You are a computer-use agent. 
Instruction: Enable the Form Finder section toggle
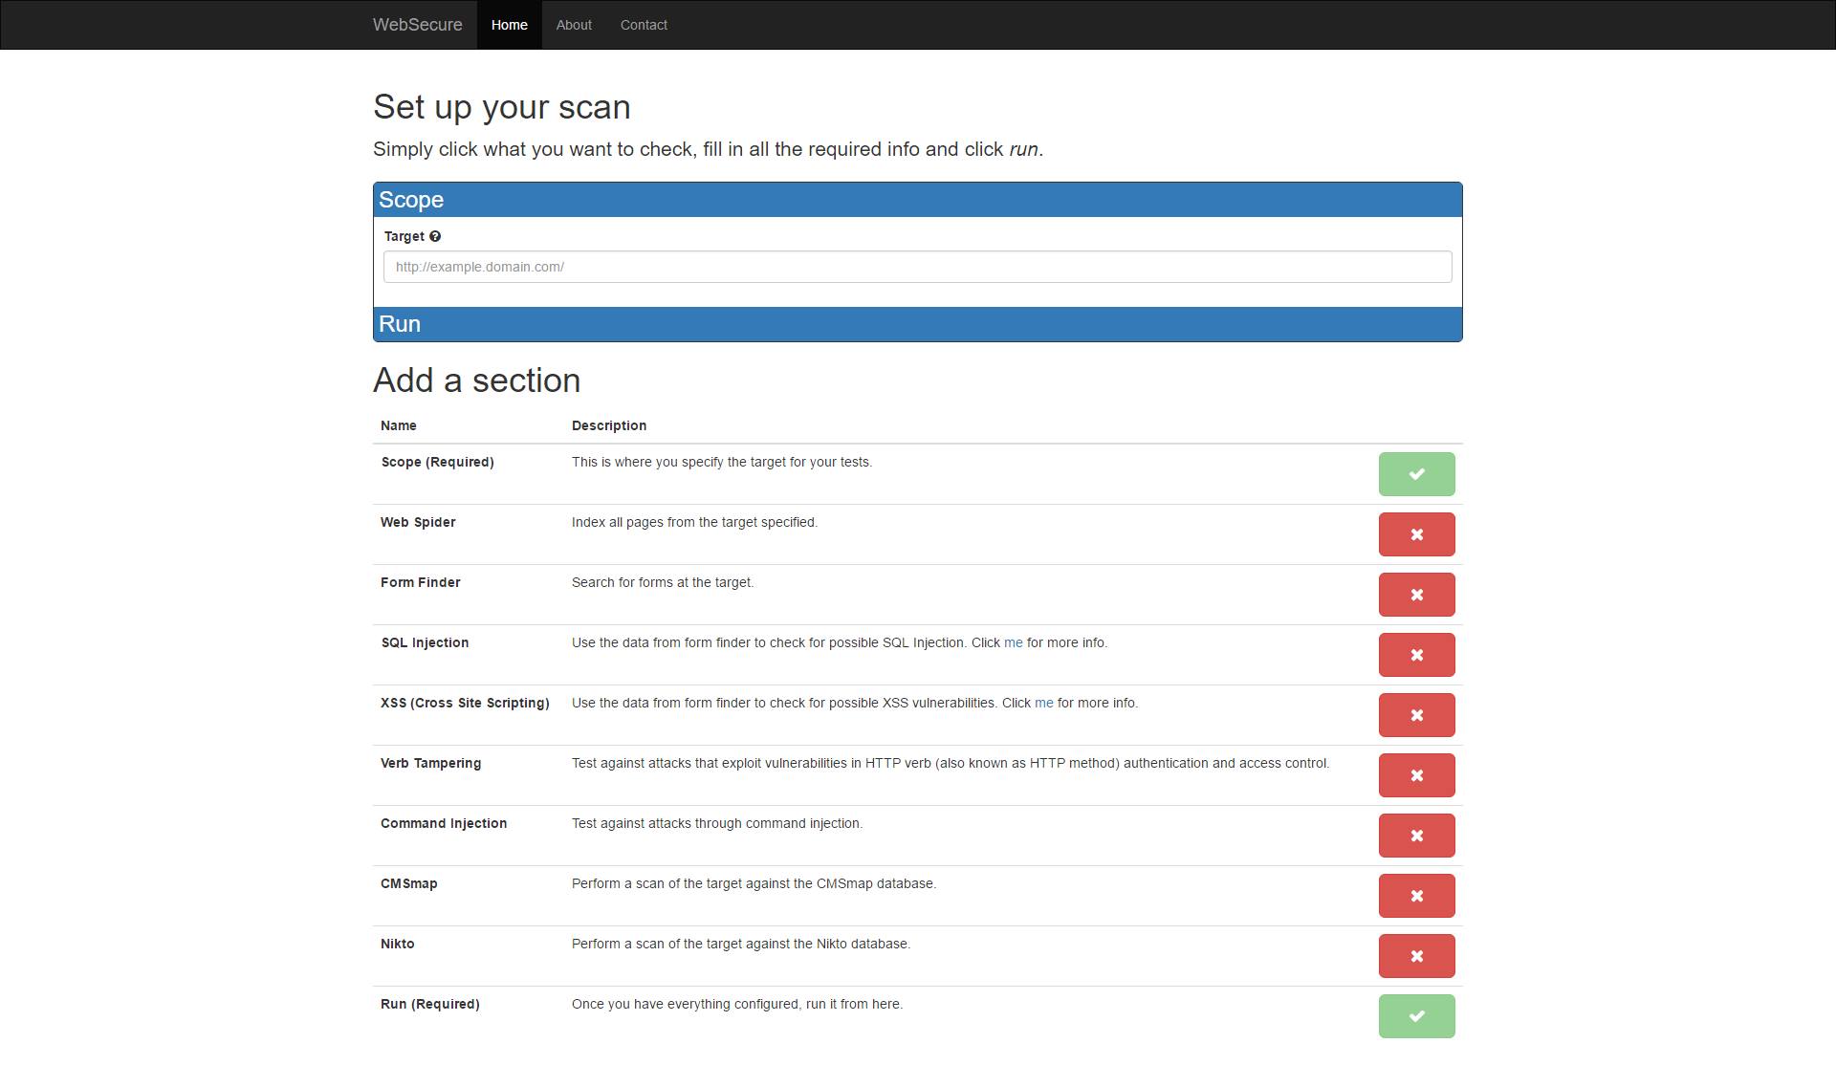(1416, 595)
